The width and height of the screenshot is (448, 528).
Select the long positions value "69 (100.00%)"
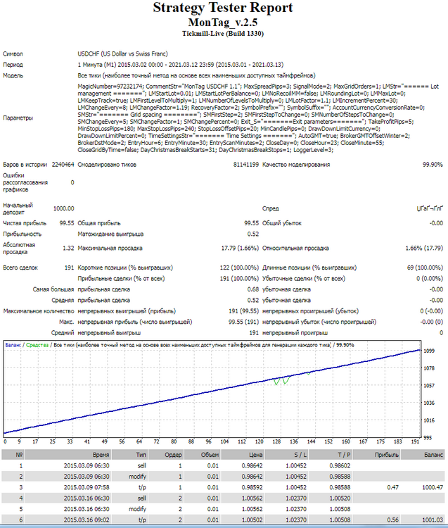coord(425,268)
